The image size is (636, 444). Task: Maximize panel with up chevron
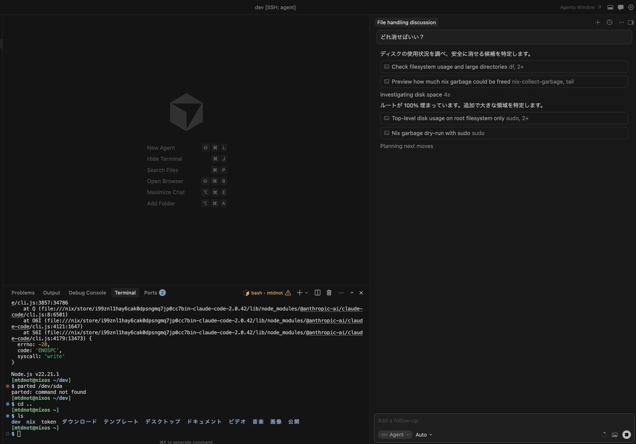tap(352, 293)
